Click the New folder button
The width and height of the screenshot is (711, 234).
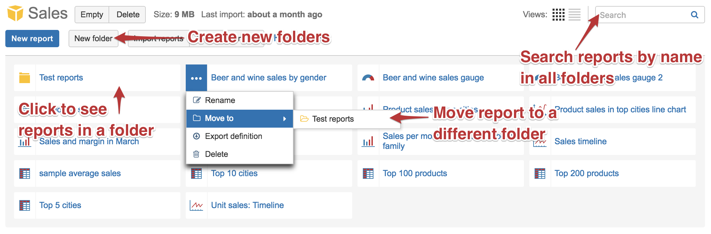[93, 39]
